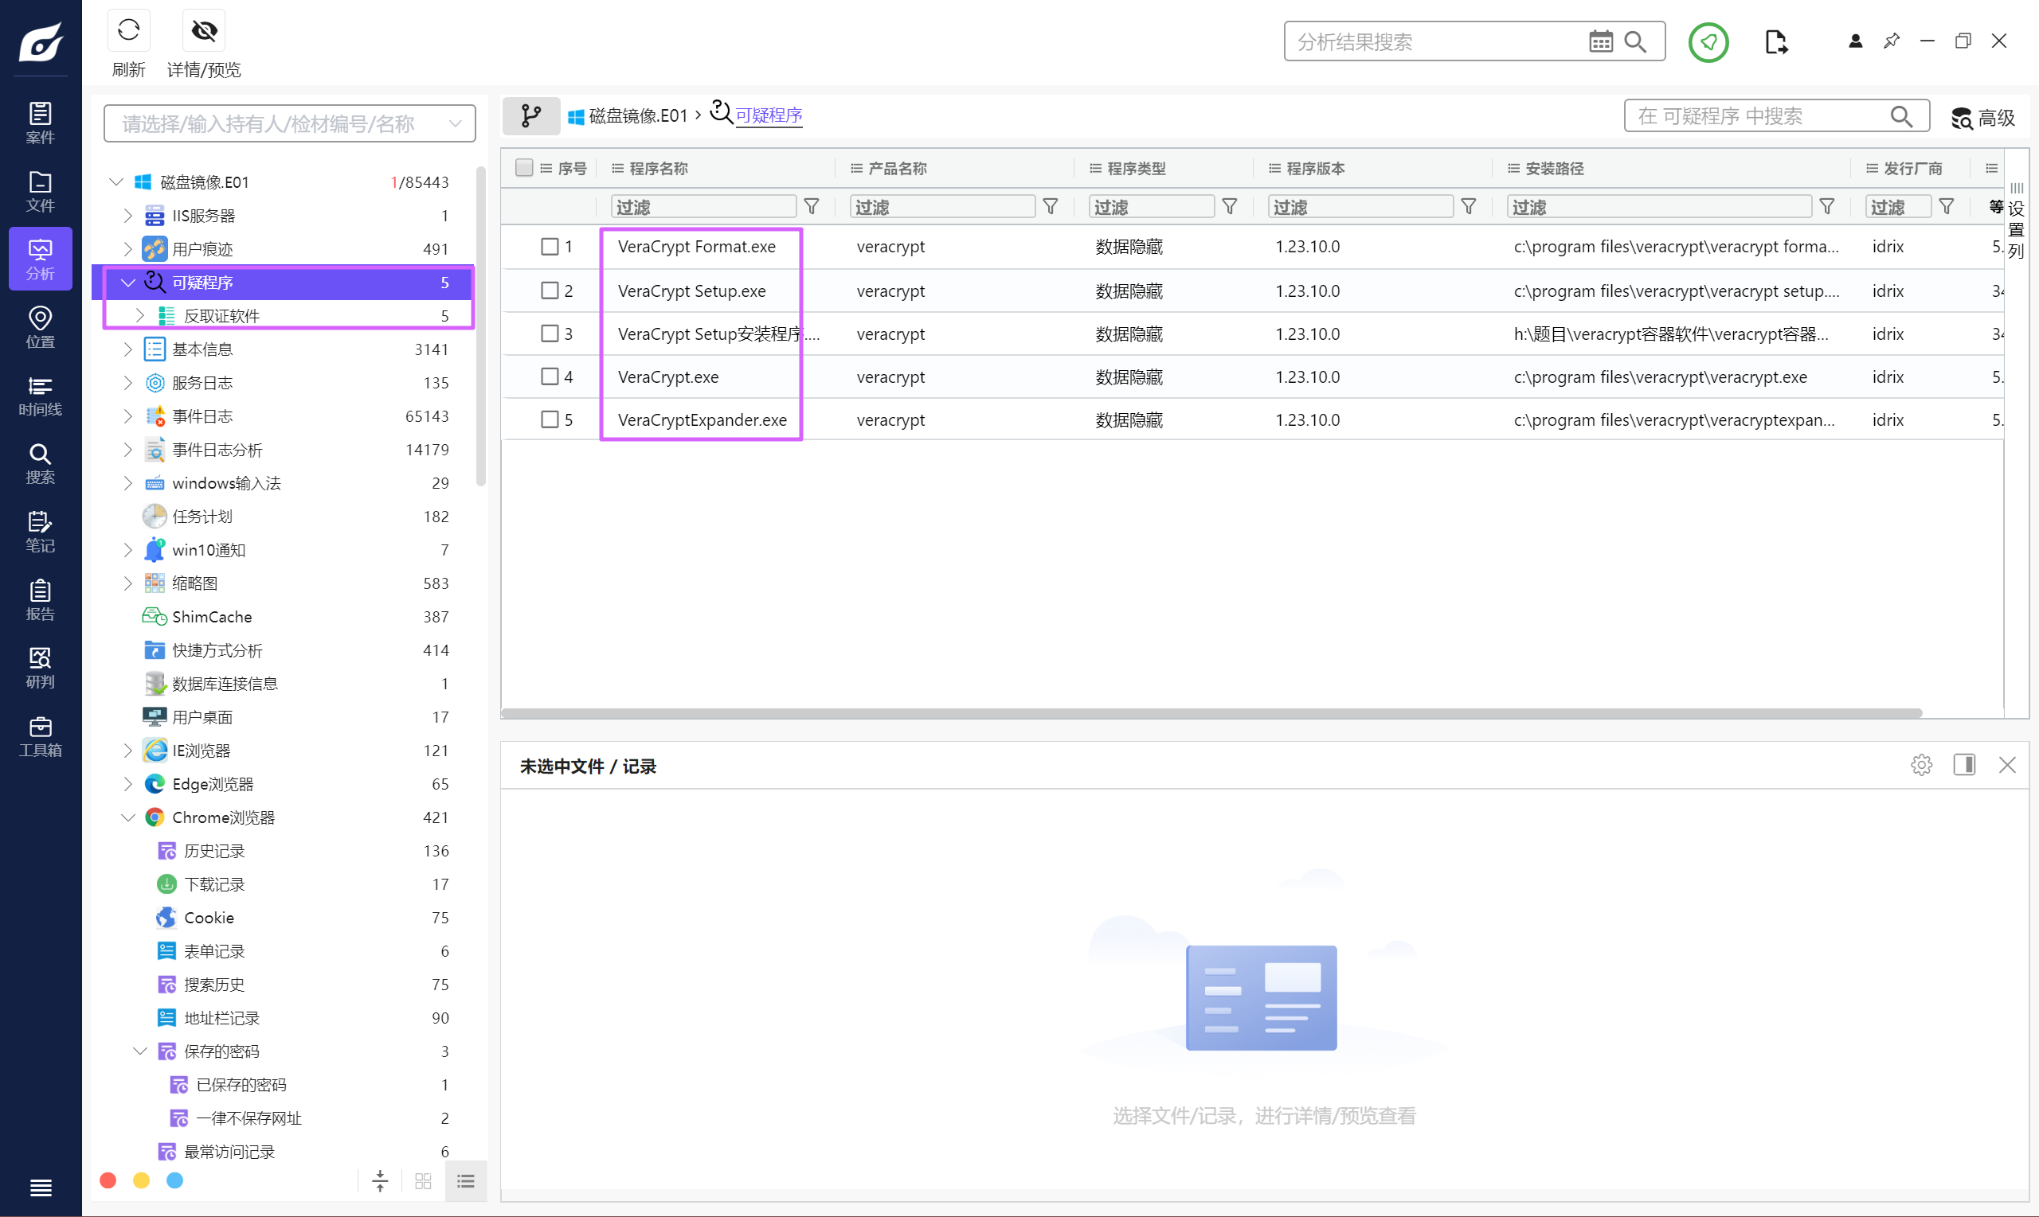Screen dimensions: 2039x1217
Task: Click the 程序名称 filter input field
Action: 703,206
